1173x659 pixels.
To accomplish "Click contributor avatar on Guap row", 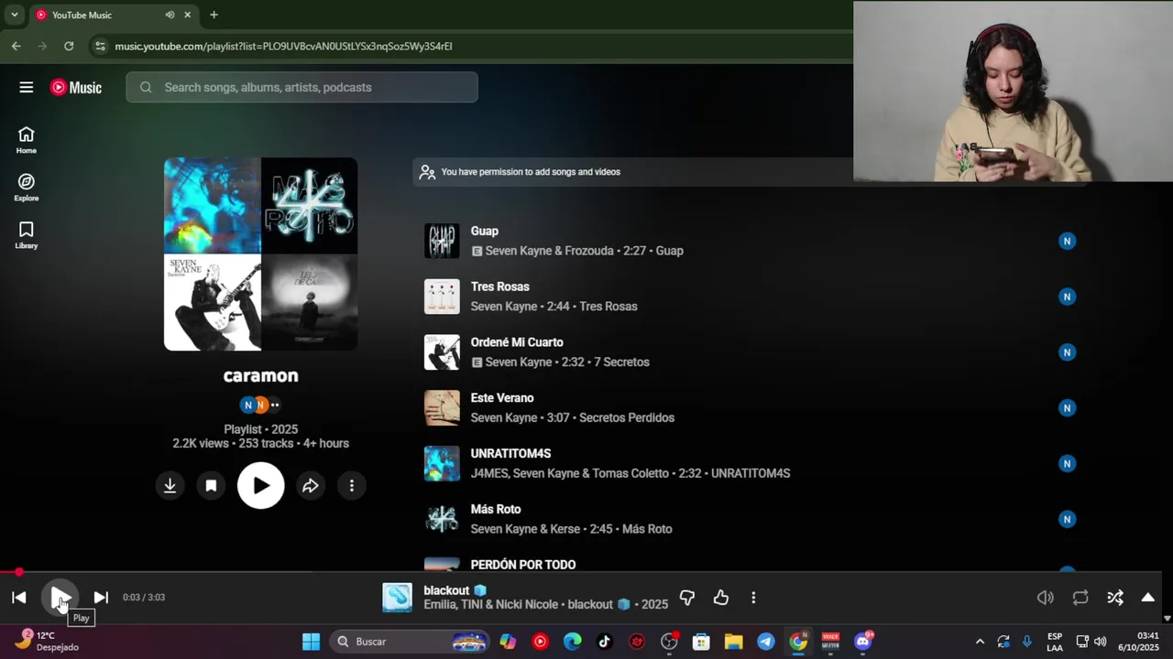I will [x=1067, y=241].
